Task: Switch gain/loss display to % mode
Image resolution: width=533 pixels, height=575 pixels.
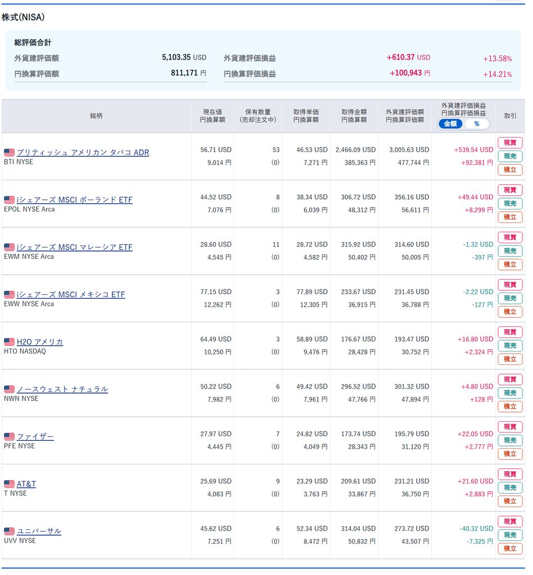Action: point(476,124)
